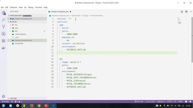The height and width of the screenshot is (108, 193).
Task: Click the services breadcrumb dropdown
Action: click(76, 16)
